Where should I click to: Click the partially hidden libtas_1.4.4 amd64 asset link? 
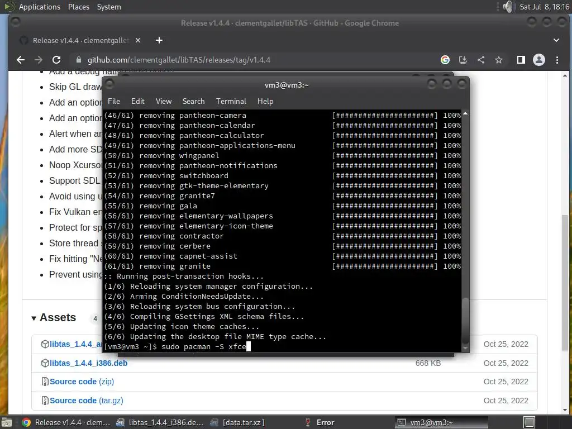point(75,344)
